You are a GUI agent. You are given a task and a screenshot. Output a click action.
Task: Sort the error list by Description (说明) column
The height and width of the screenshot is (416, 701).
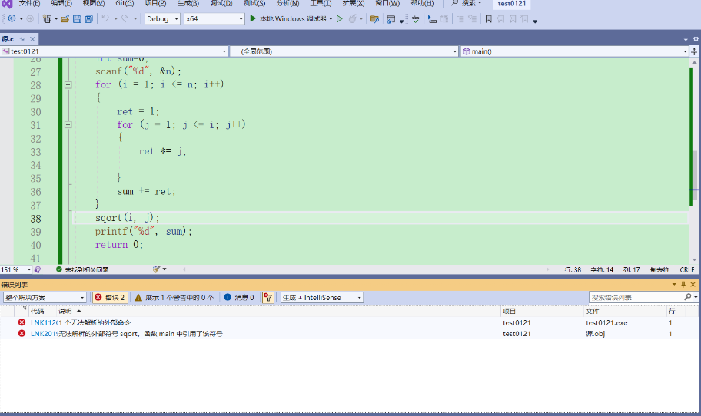(x=65, y=311)
